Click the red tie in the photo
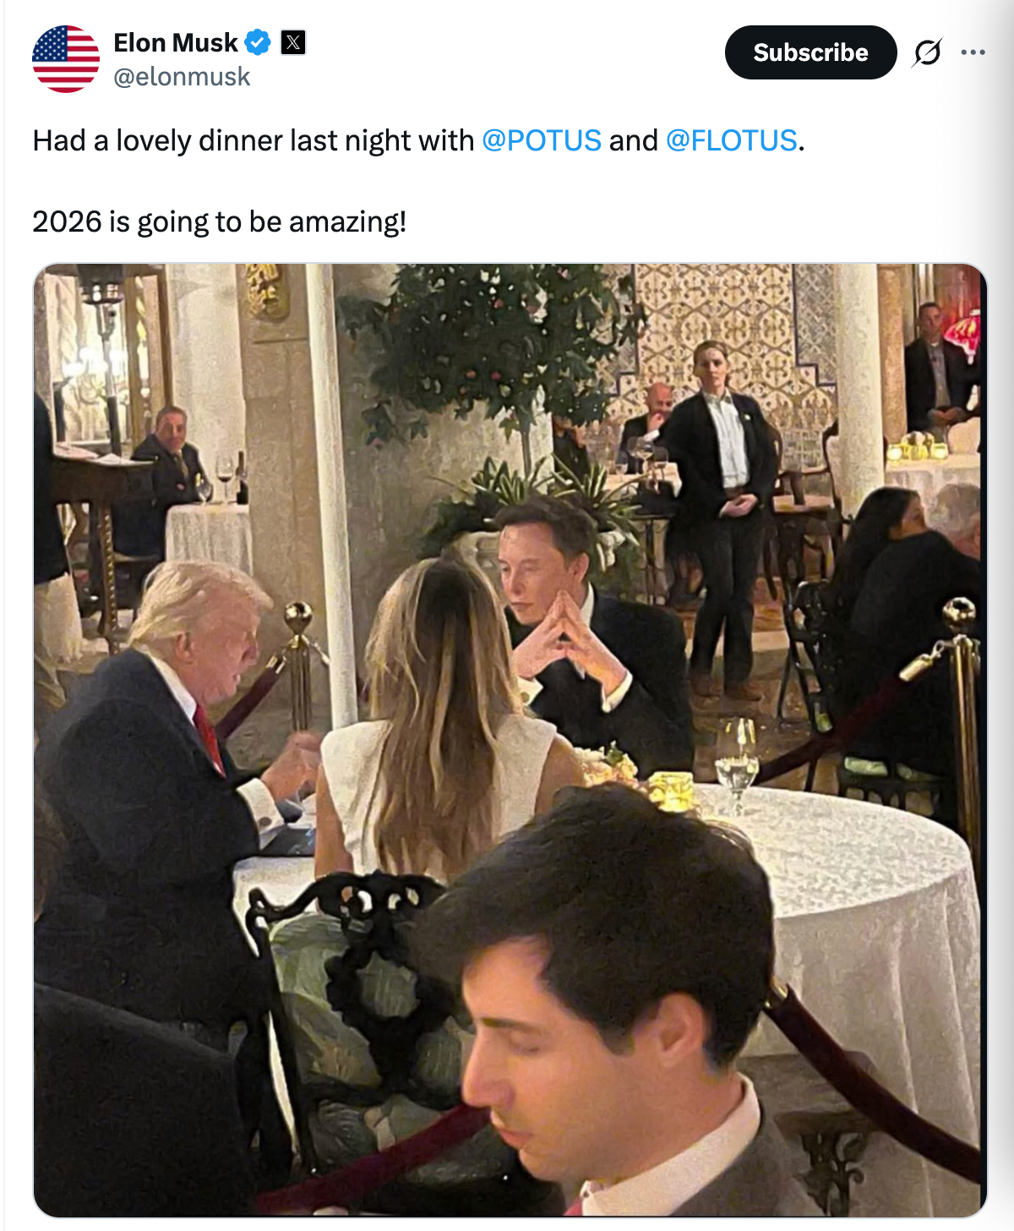This screenshot has width=1014, height=1231. [208, 737]
